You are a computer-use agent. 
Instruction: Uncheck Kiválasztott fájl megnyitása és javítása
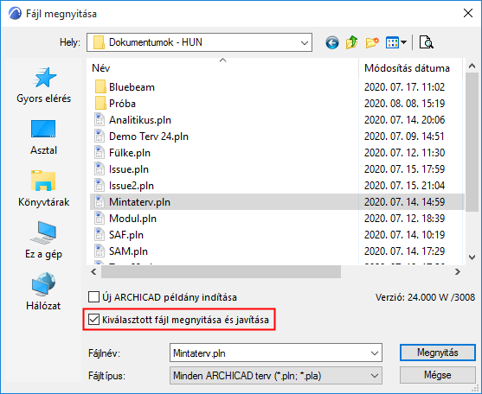click(x=93, y=320)
